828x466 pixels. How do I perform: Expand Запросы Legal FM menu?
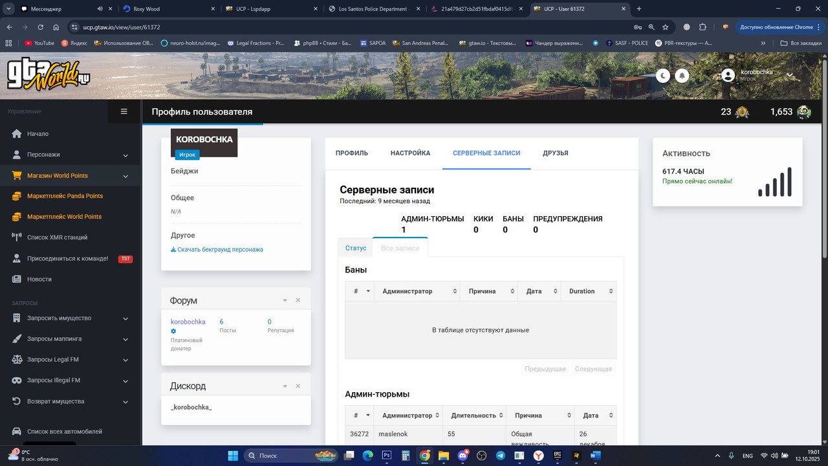[71, 359]
